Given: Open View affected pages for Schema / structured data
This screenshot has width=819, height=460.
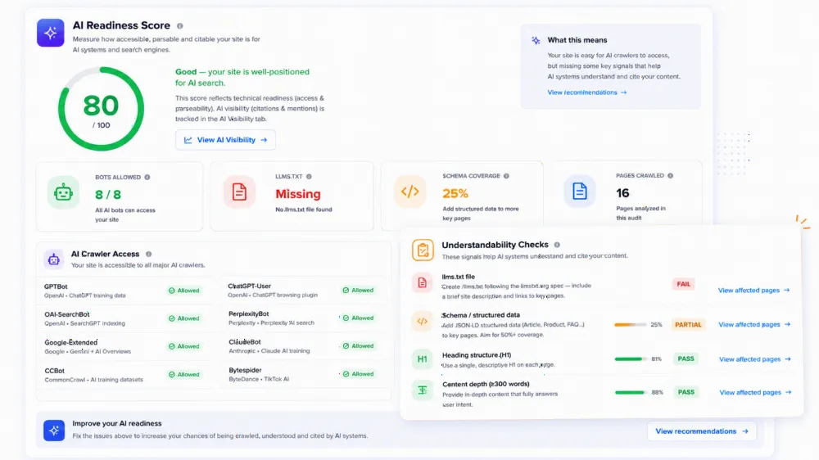Looking at the screenshot, I should click(754, 325).
